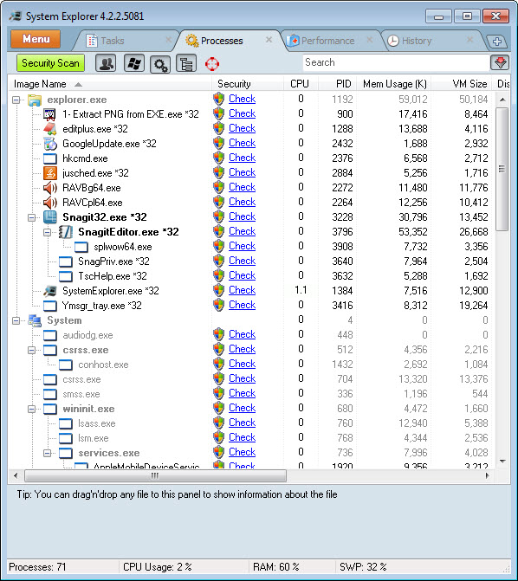
Task: Click the Ymsgr_tray.exe window icon
Action: [50, 306]
